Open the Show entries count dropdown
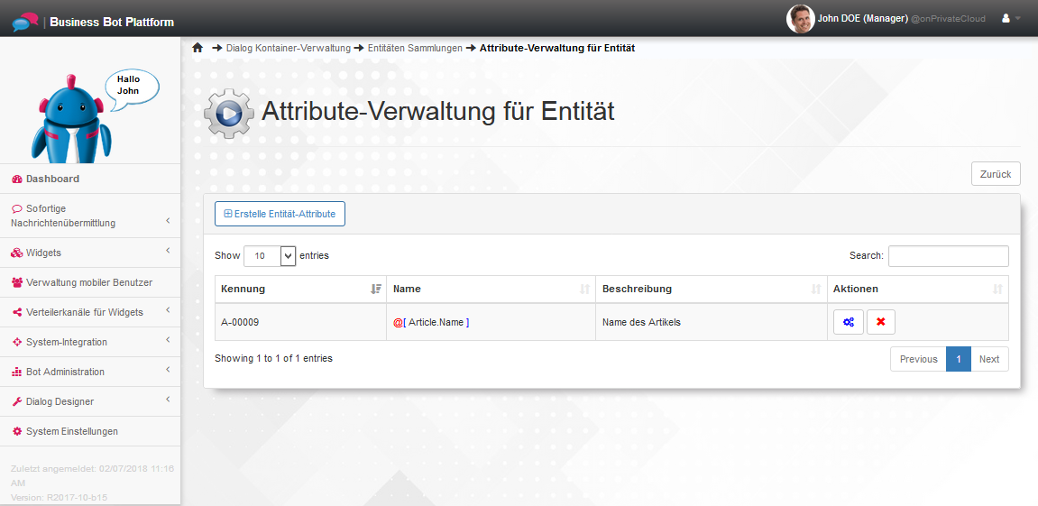This screenshot has width=1038, height=506. click(270, 256)
